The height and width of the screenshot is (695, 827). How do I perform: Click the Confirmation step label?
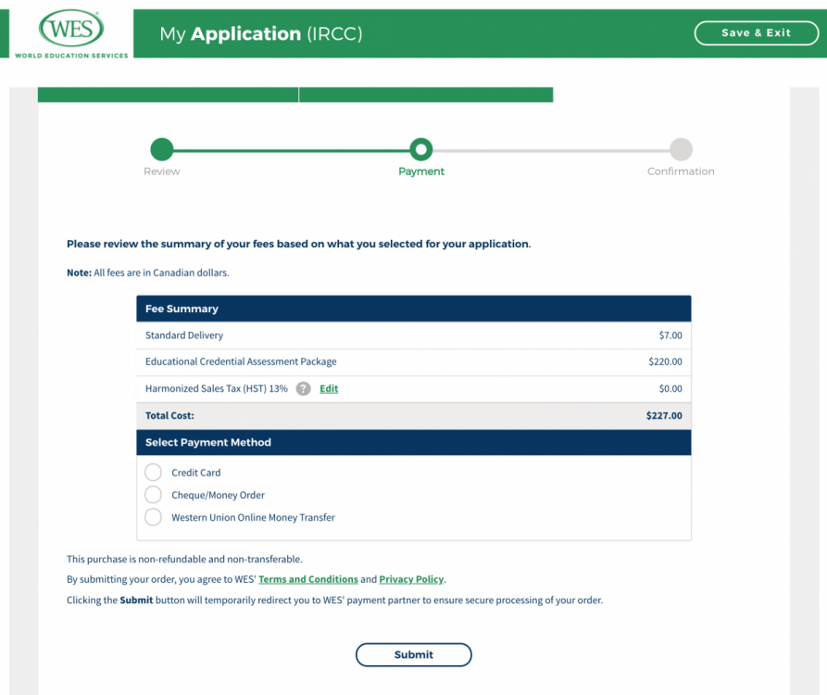pyautogui.click(x=681, y=171)
